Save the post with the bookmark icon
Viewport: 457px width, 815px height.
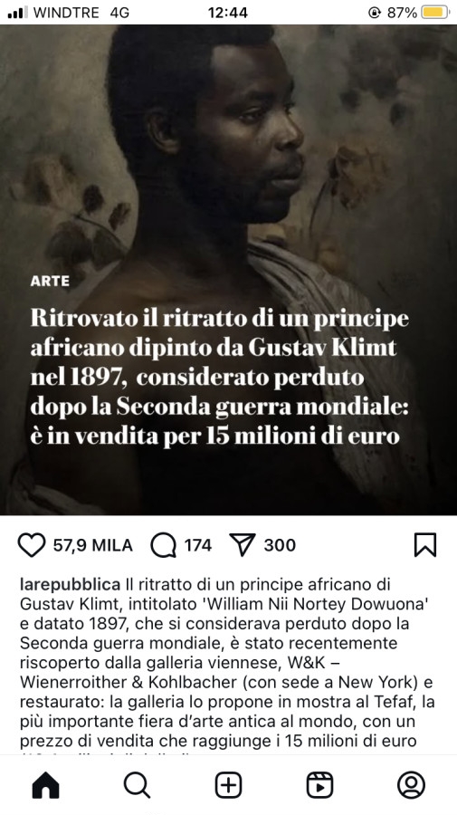[x=424, y=545]
